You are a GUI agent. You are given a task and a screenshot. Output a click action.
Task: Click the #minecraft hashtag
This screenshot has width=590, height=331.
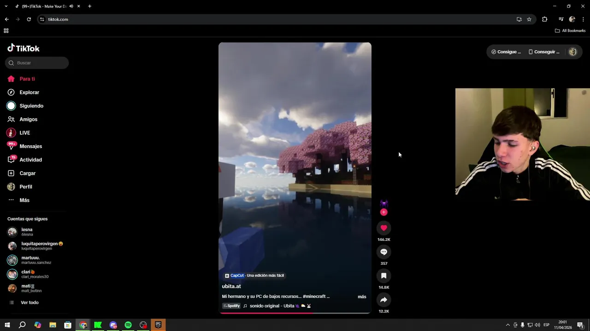pos(314,297)
